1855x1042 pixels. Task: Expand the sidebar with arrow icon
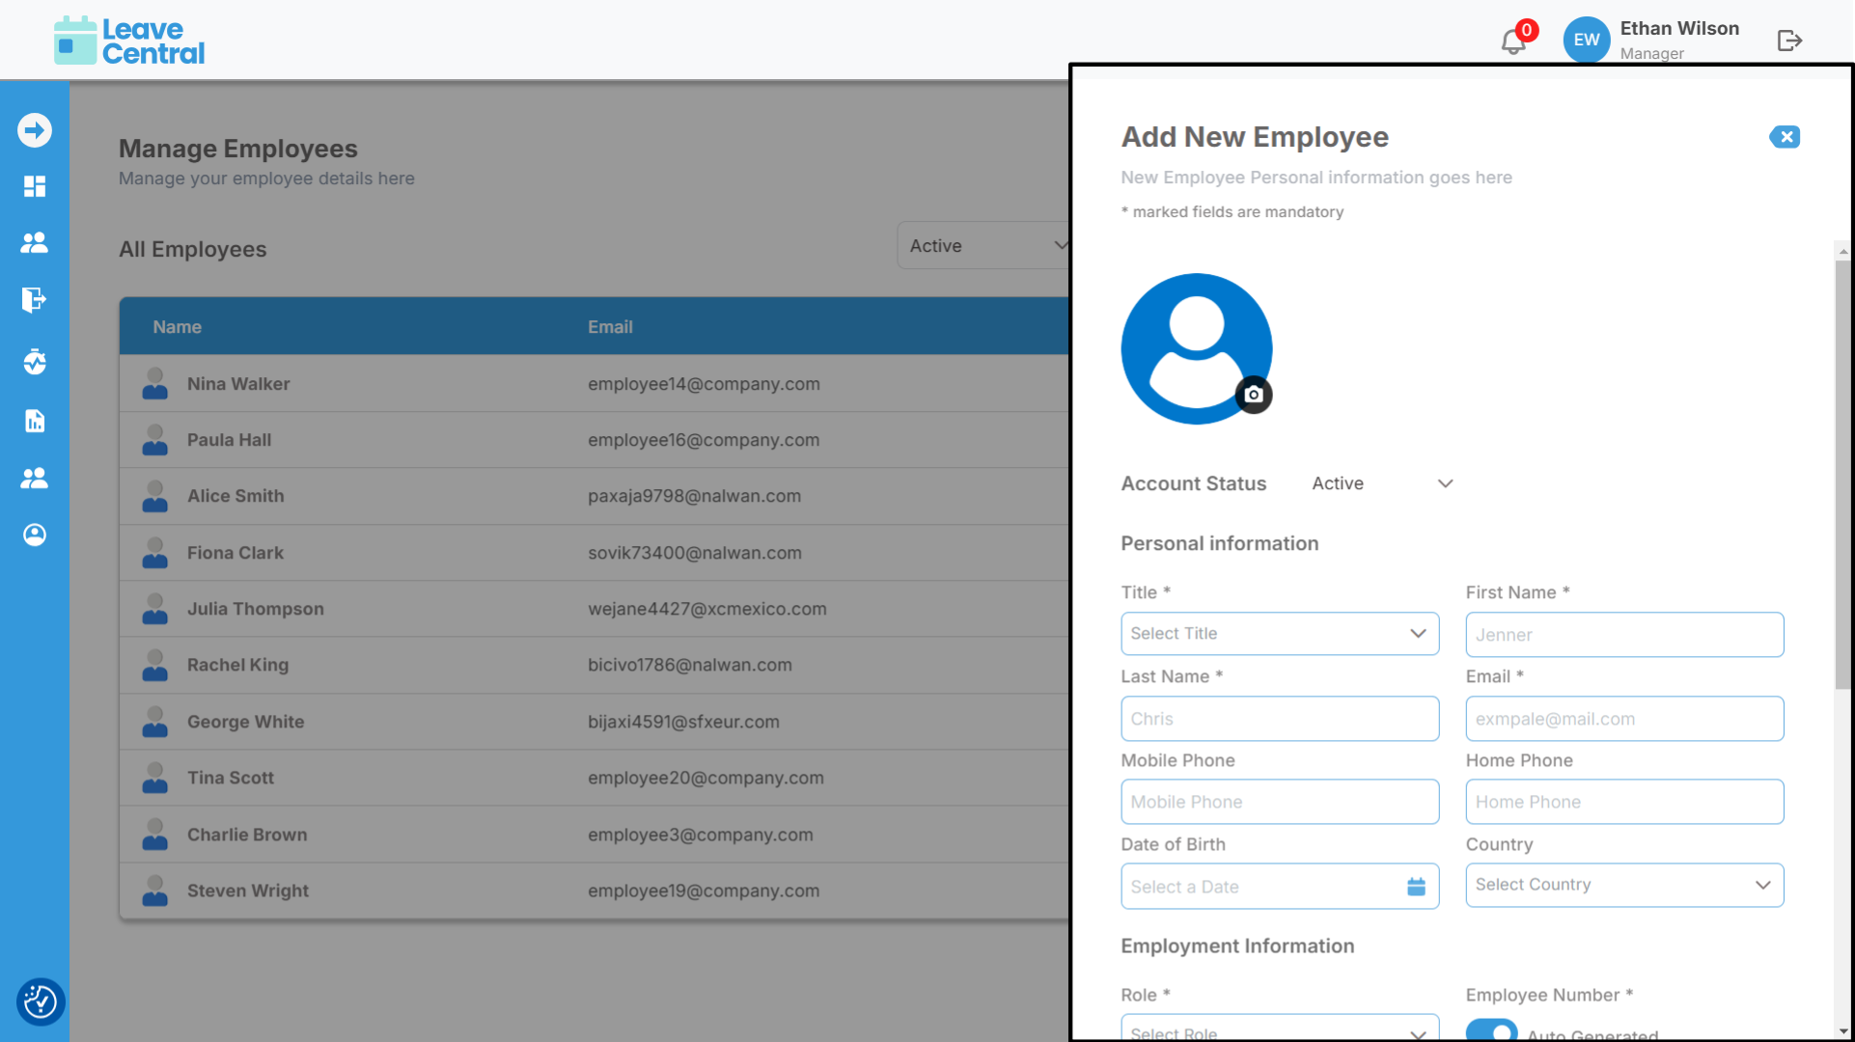(35, 130)
